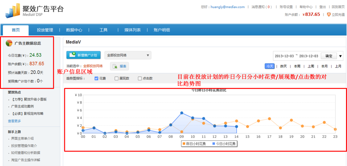Toggle 昨日小时花费 legend entry
This screenshot has height=166, width=347.
pyautogui.click(x=194, y=144)
